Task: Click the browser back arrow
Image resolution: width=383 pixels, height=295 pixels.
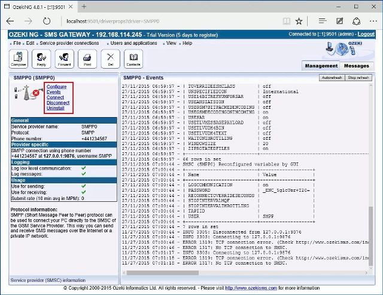Action: [x=10, y=21]
